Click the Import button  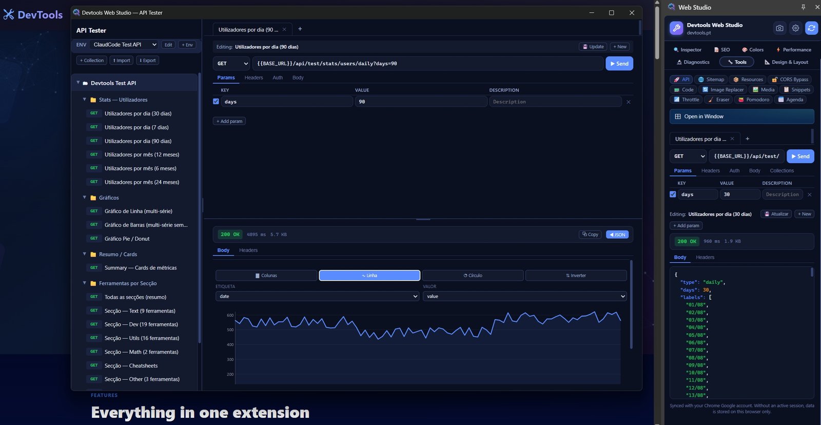point(122,61)
